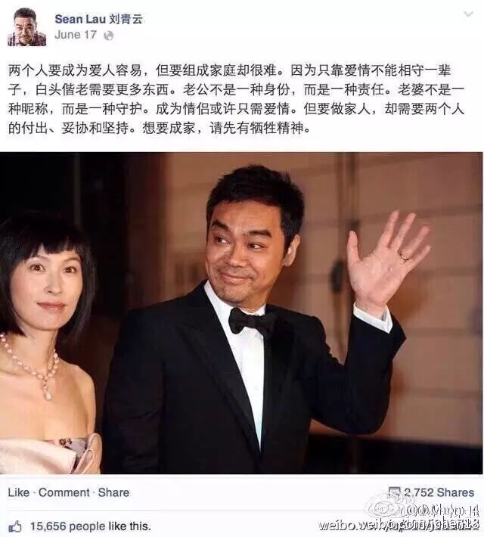This screenshot has width=484, height=537.
Task: Click the Chinese post text paragraph
Action: click(x=236, y=99)
